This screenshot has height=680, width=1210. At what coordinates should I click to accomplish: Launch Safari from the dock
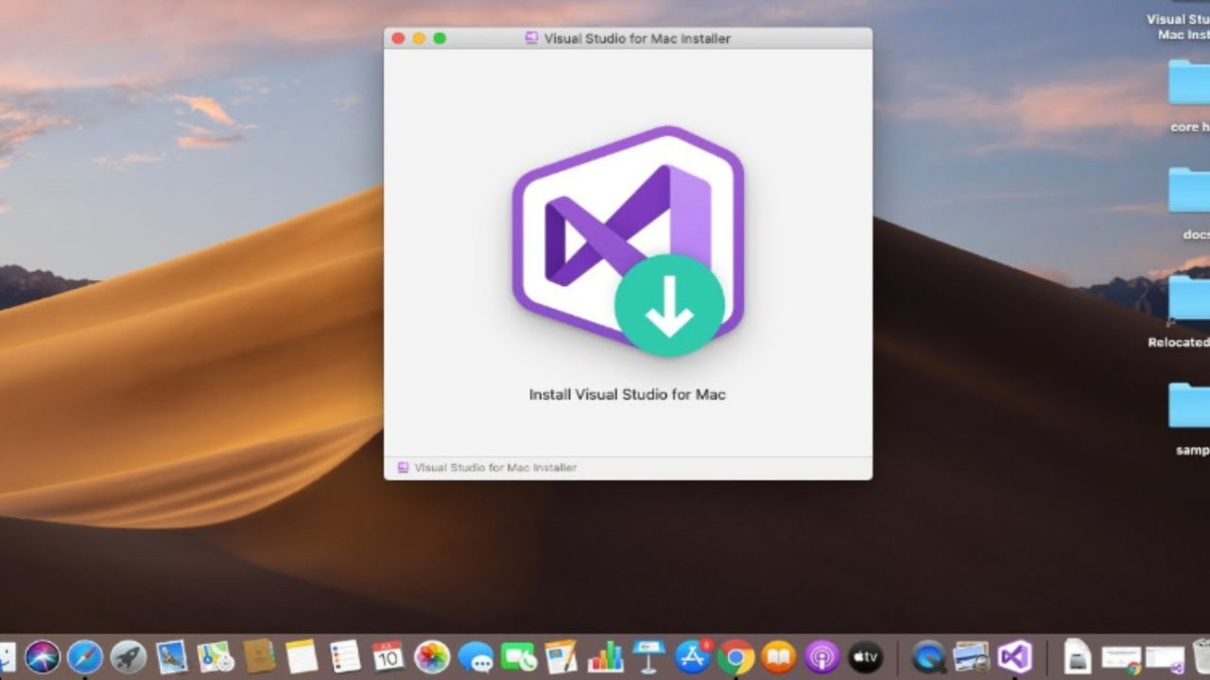click(85, 655)
